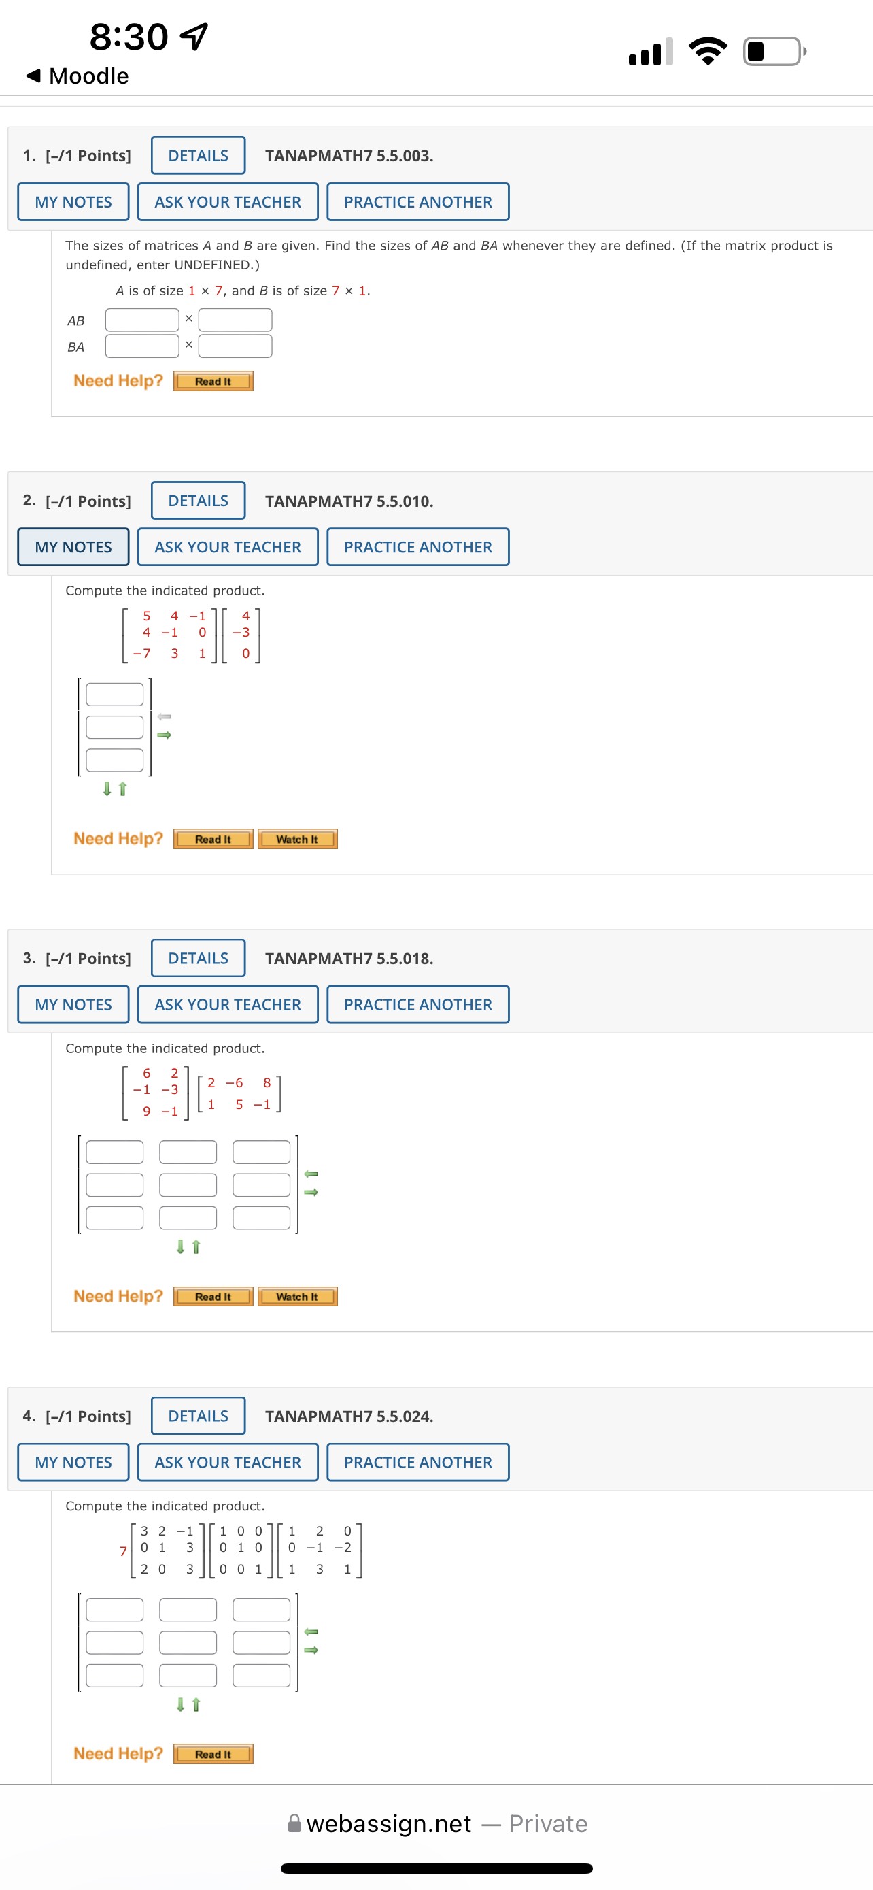Image resolution: width=873 pixels, height=1890 pixels.
Task: Remove a row with up arrow, question 2
Action: [x=122, y=789]
